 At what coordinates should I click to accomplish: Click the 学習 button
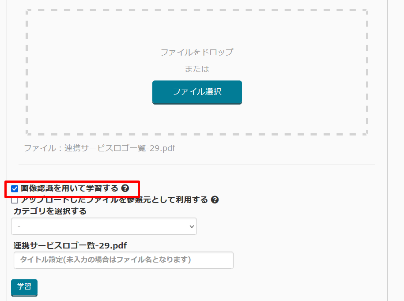tap(24, 287)
